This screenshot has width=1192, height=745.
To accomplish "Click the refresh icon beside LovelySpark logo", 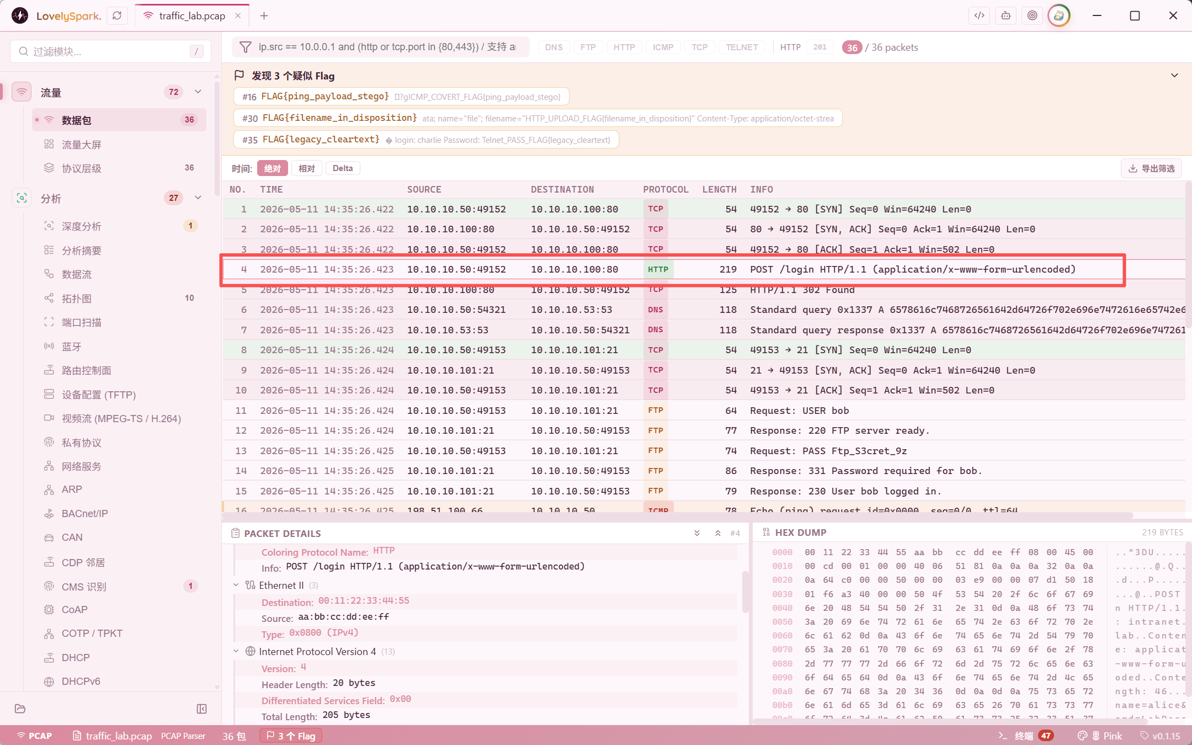I will [117, 16].
